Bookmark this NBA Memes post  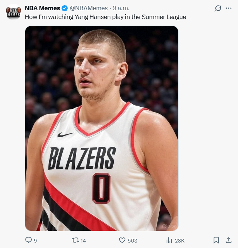pos(216,240)
